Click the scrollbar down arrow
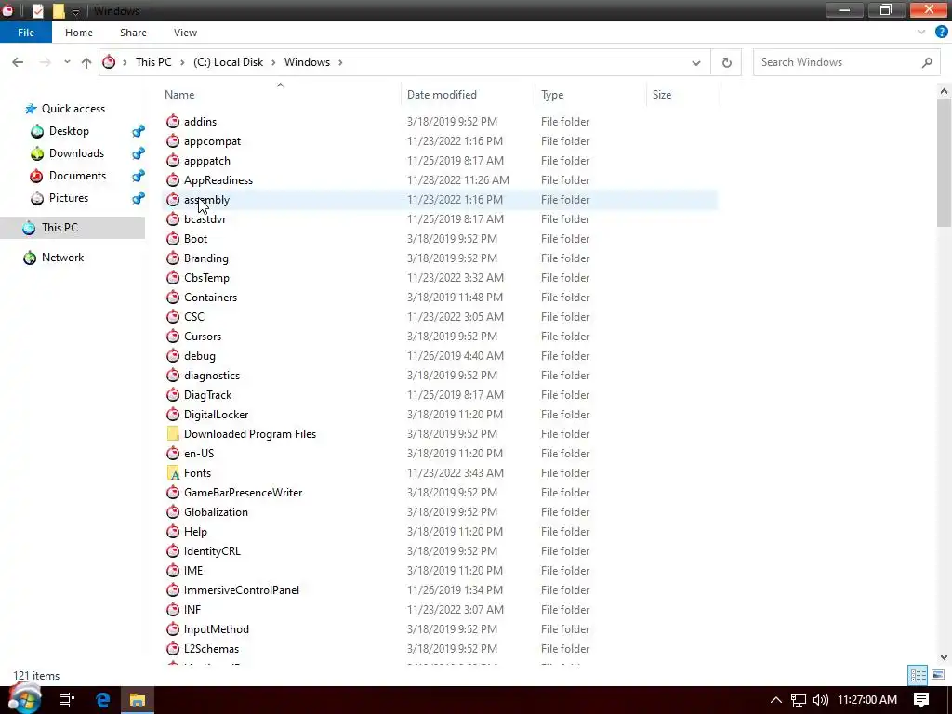952x714 pixels. click(944, 657)
